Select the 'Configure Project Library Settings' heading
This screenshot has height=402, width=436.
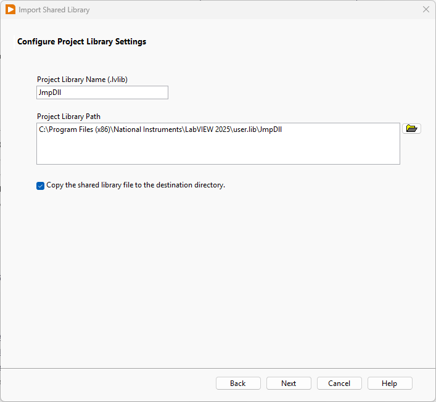pyautogui.click(x=81, y=42)
